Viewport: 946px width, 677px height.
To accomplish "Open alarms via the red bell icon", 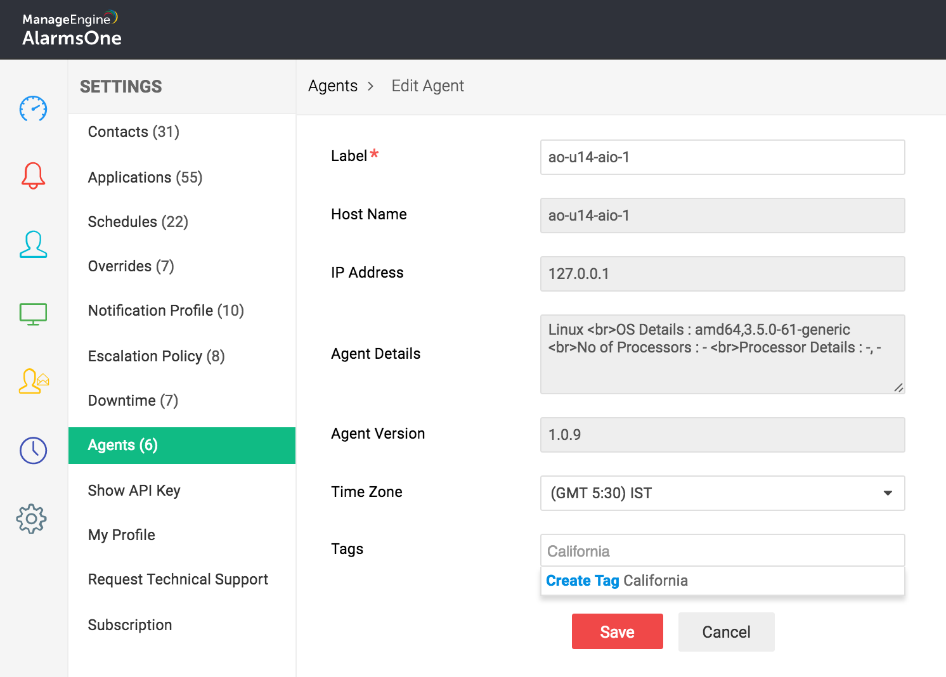I will pos(33,176).
